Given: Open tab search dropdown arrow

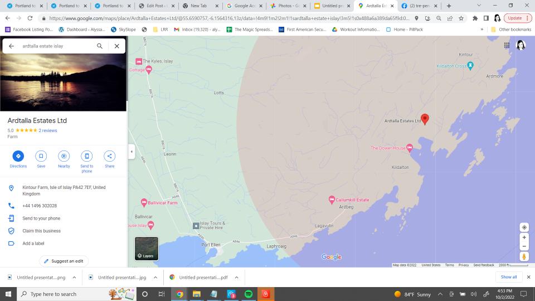Looking at the screenshot, I should click(479, 6).
